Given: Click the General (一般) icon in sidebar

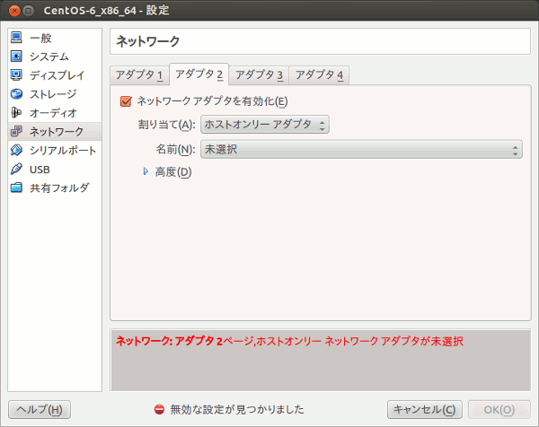Looking at the screenshot, I should coord(16,38).
